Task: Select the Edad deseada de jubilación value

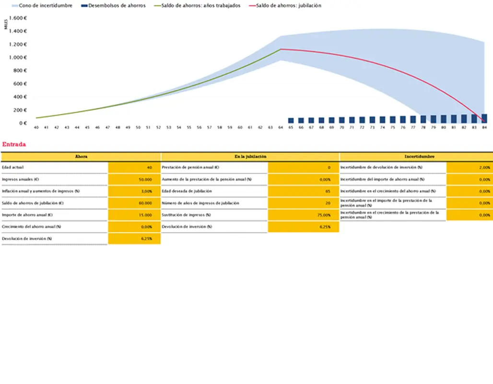Action: point(303,191)
